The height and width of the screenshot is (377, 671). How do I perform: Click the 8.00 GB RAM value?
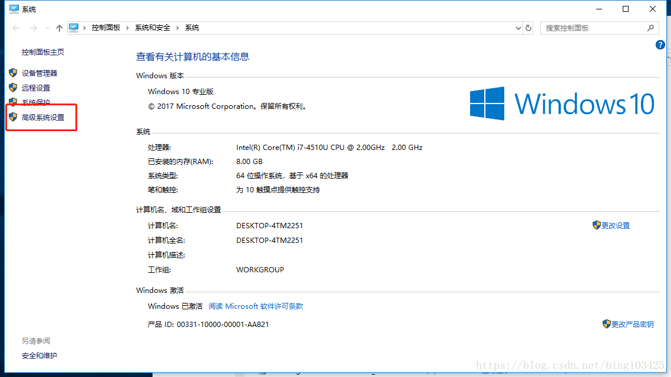coord(249,162)
